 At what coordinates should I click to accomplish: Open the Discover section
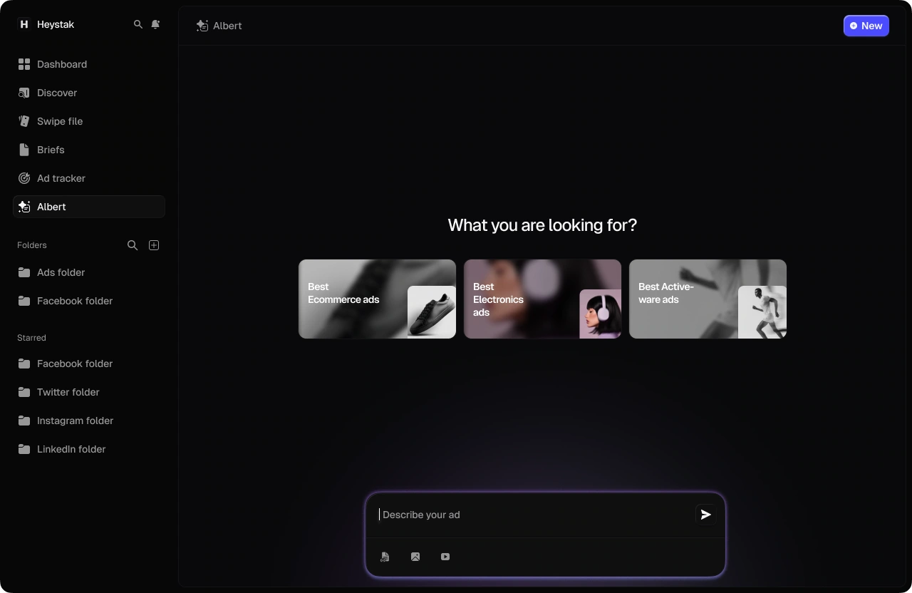click(89, 93)
